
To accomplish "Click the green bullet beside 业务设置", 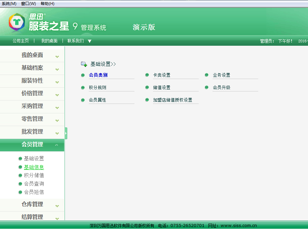I will 206,75.
